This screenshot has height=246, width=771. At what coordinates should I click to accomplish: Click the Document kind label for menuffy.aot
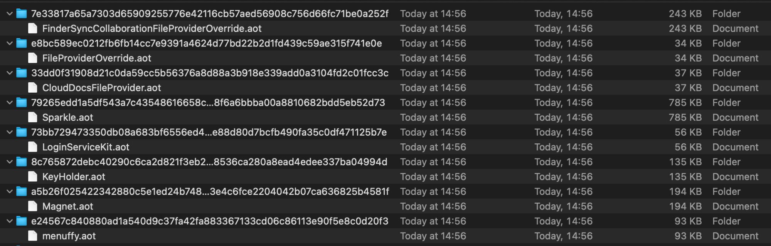(x=735, y=236)
